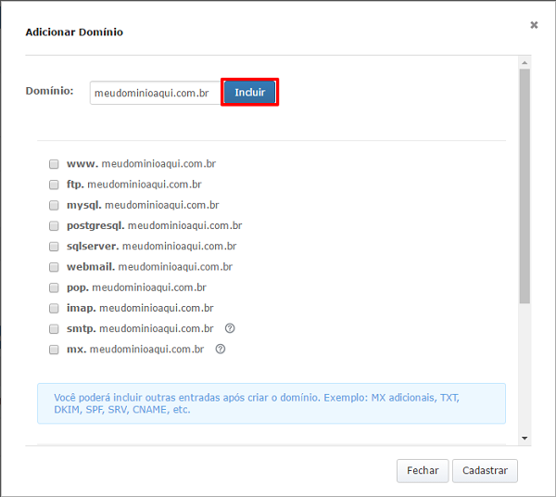Click the help icon next to smtp entry

230,328
